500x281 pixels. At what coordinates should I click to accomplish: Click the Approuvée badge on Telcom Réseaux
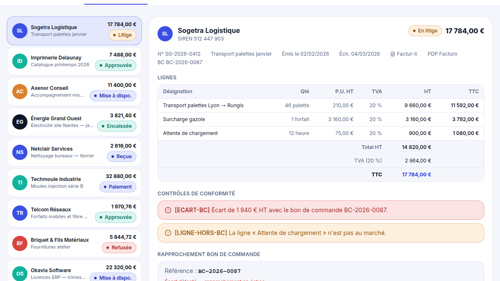click(x=116, y=217)
